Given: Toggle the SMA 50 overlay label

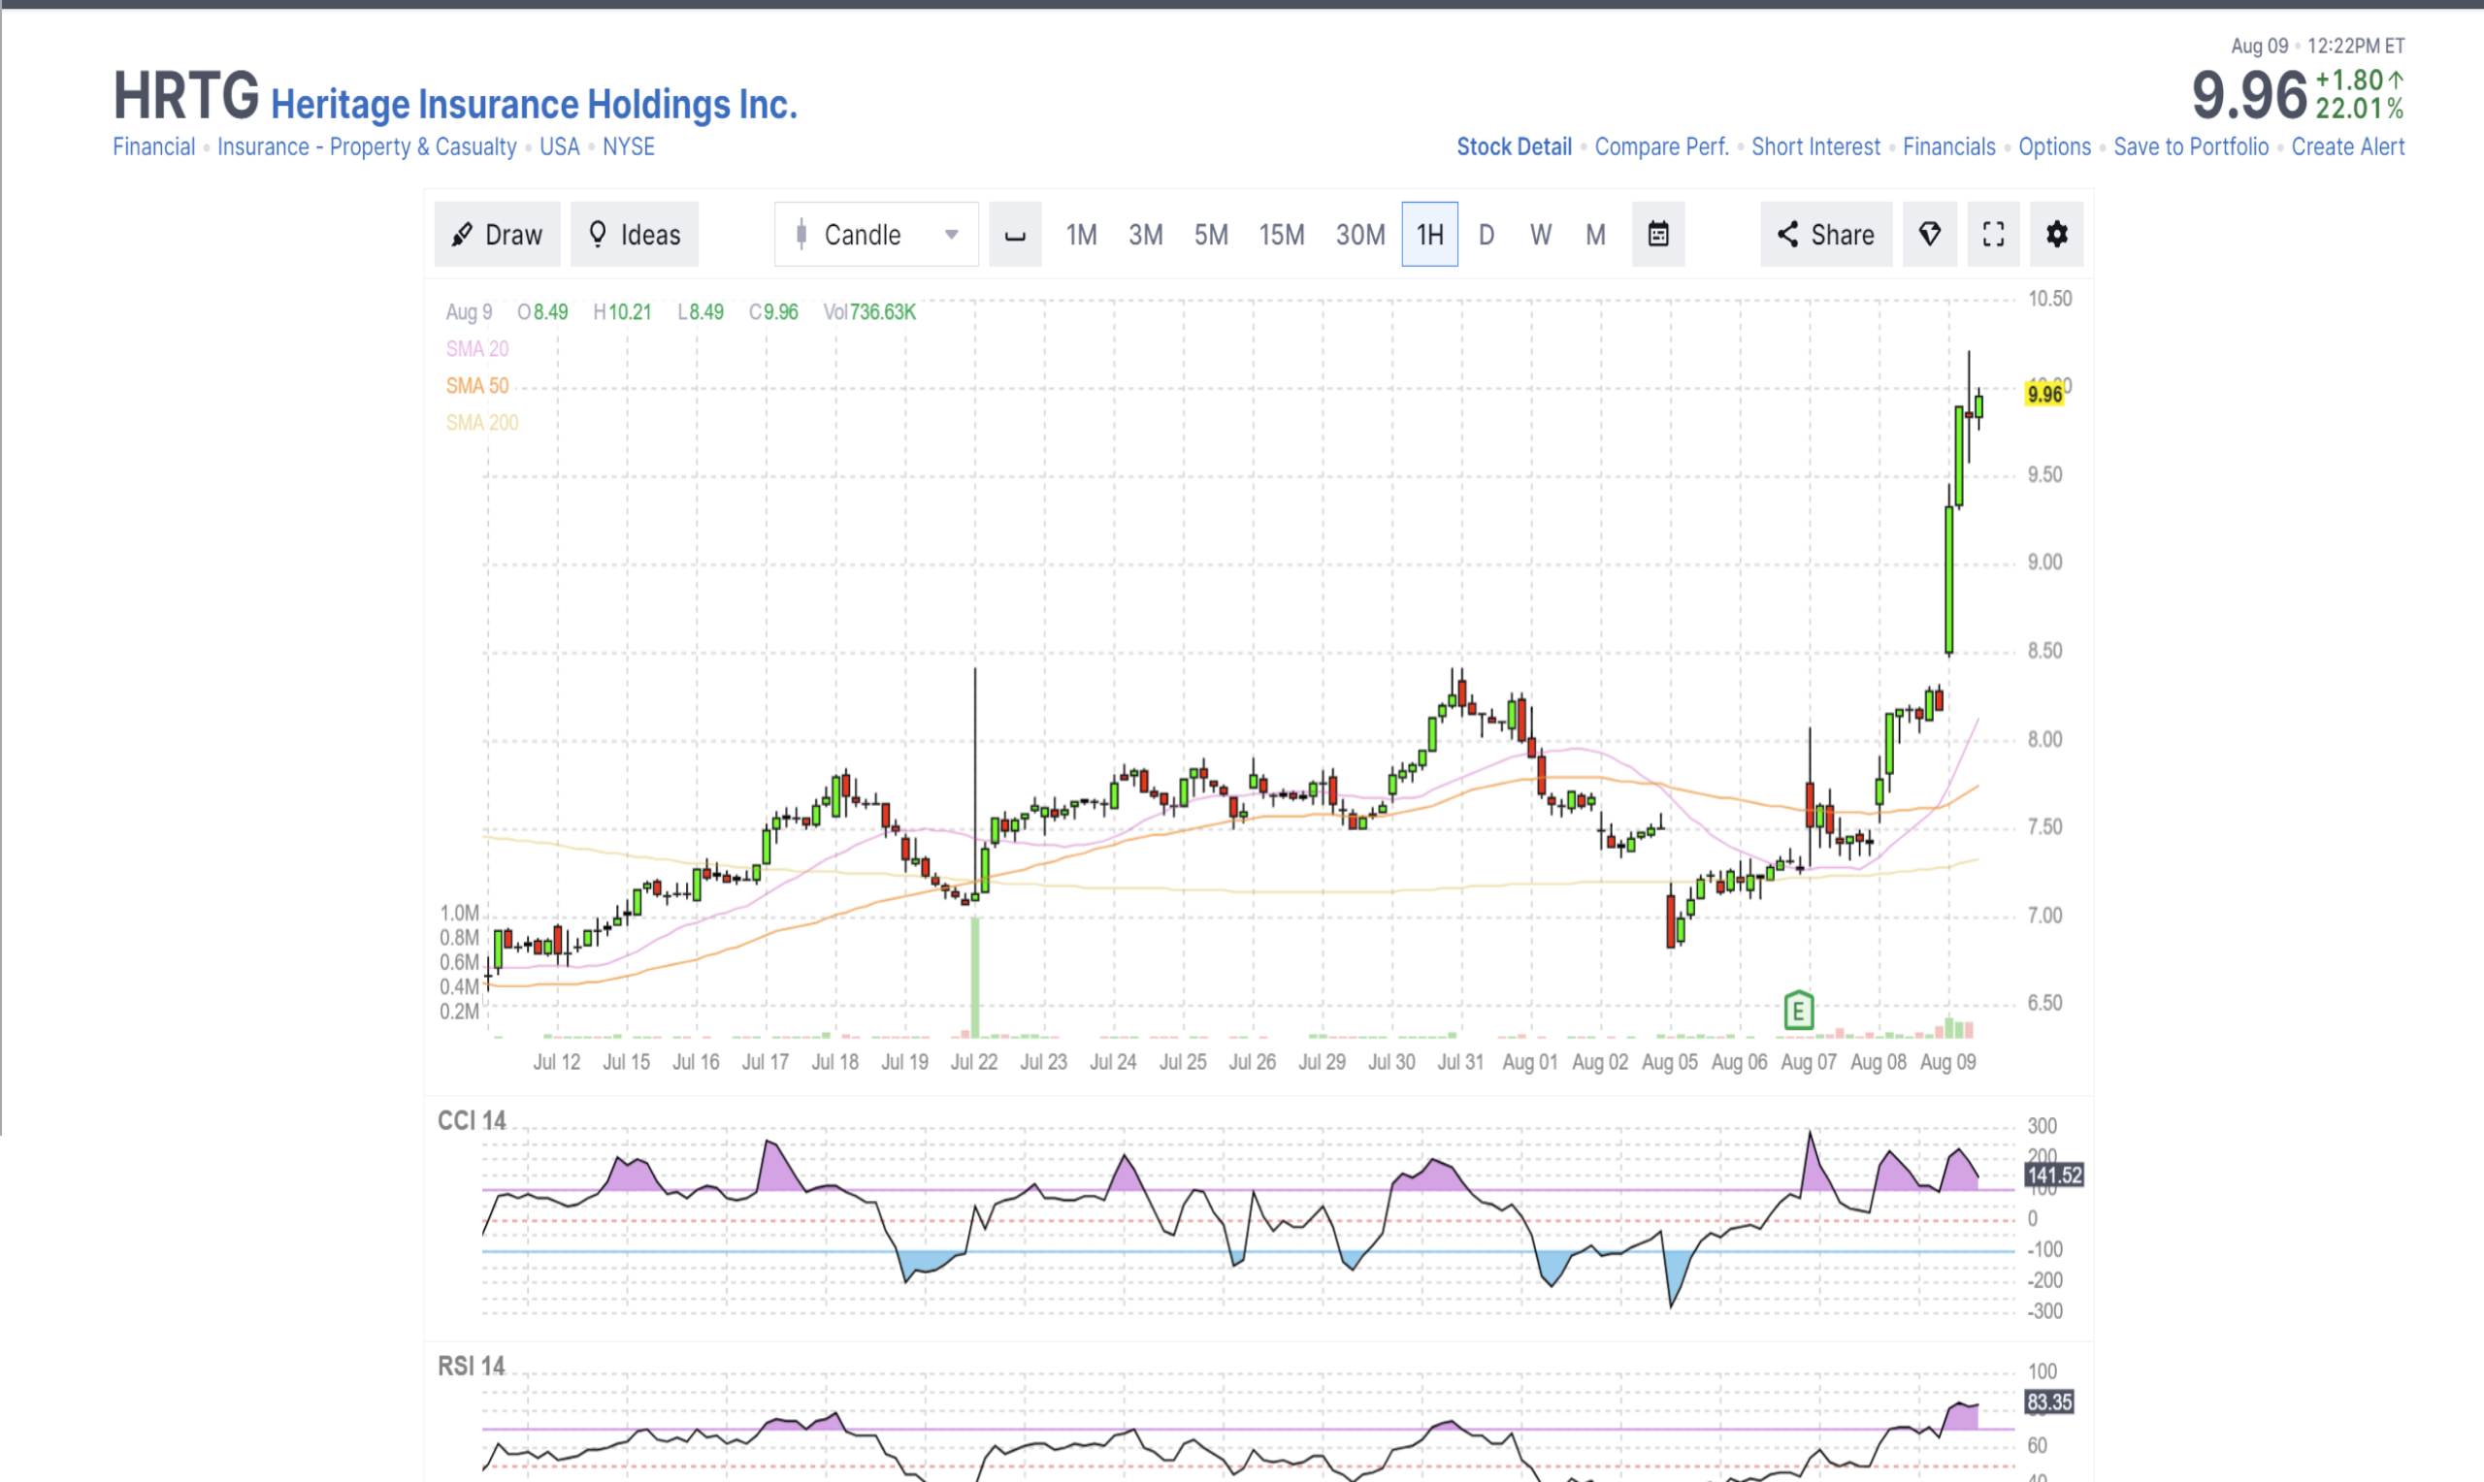Looking at the screenshot, I should pyautogui.click(x=477, y=385).
